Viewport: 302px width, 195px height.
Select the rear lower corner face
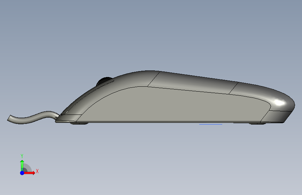pos(277,116)
